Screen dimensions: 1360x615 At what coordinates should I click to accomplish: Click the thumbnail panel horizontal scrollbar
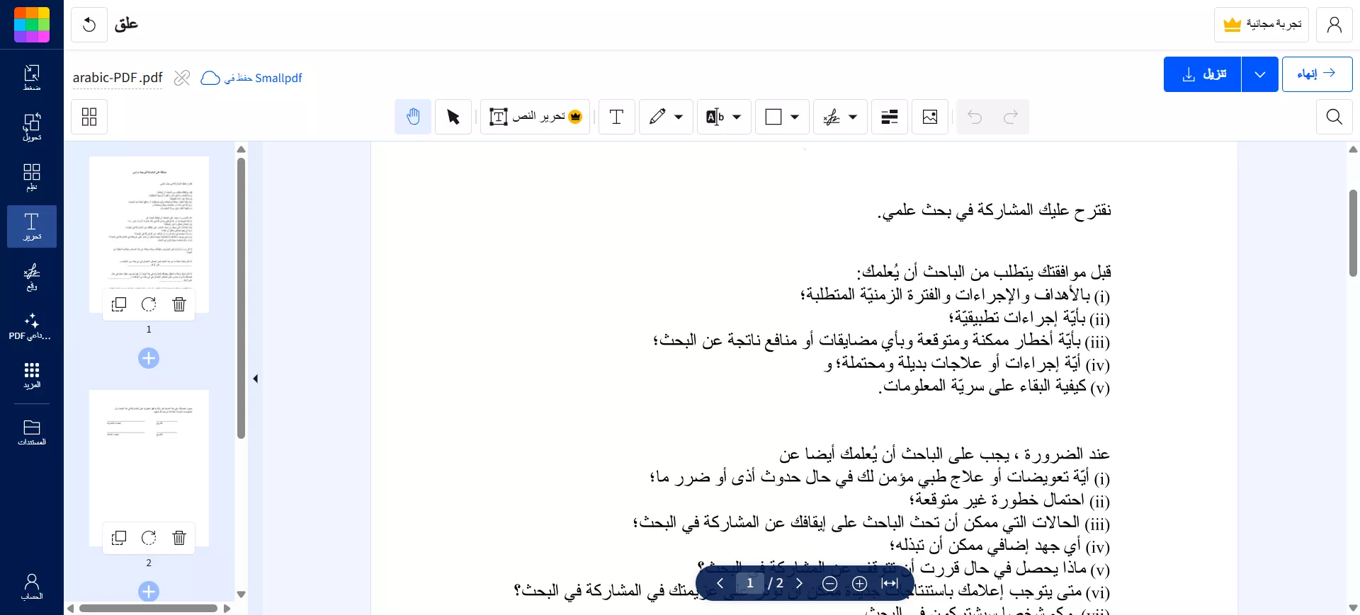149,608
